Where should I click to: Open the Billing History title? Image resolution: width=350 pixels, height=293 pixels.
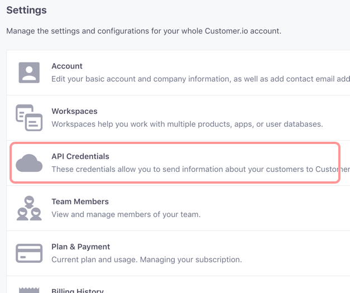78,290
